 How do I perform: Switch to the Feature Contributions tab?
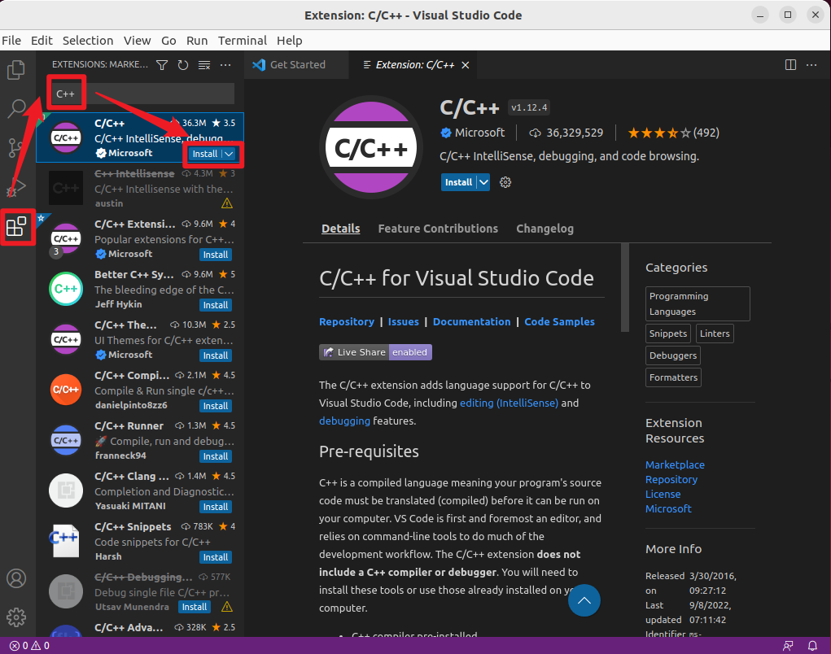click(438, 229)
